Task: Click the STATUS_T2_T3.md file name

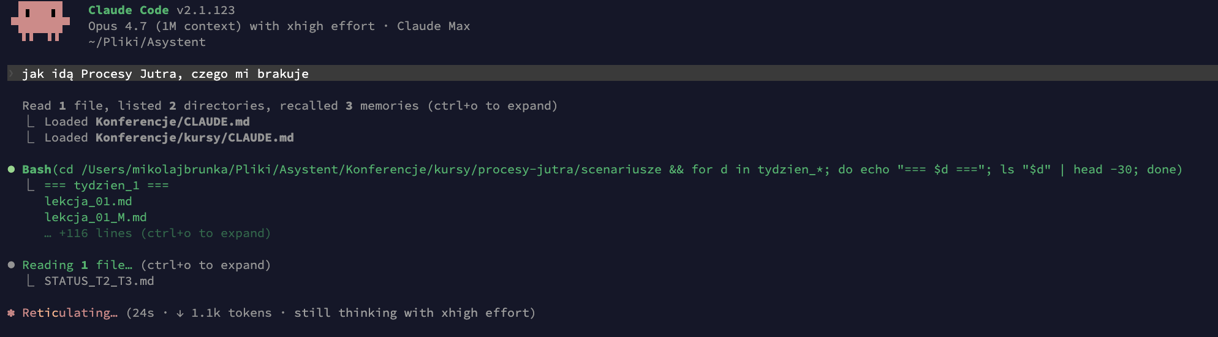Action: [x=99, y=281]
